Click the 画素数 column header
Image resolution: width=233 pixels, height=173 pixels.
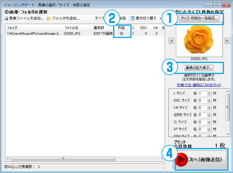(x=102, y=28)
